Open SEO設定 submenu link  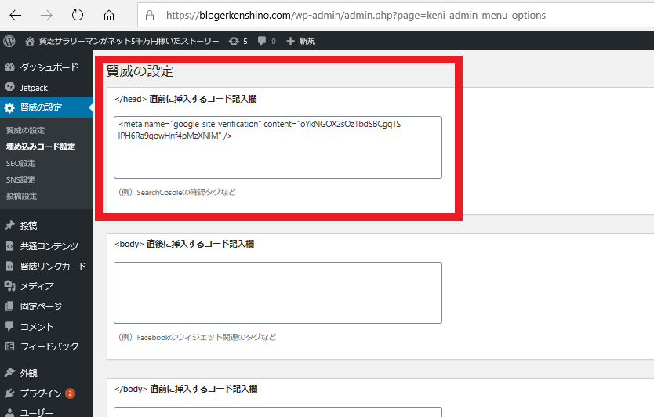click(21, 164)
